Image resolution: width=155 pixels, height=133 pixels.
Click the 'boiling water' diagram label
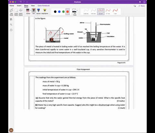coord(69,34)
